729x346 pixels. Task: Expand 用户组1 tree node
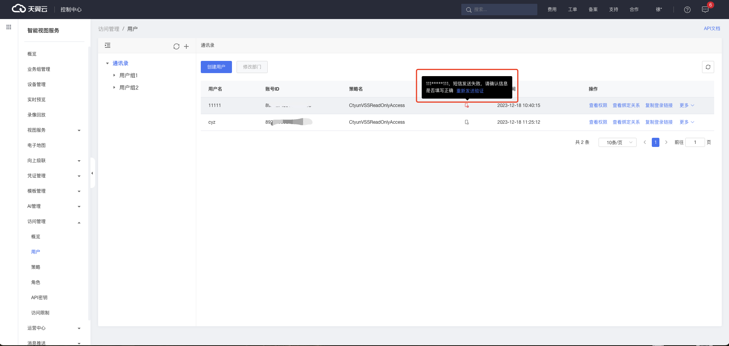(x=114, y=75)
